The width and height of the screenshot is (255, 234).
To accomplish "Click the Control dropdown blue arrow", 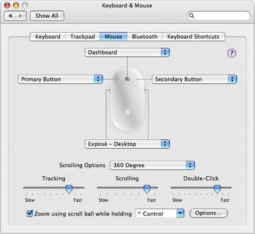I will 180,213.
